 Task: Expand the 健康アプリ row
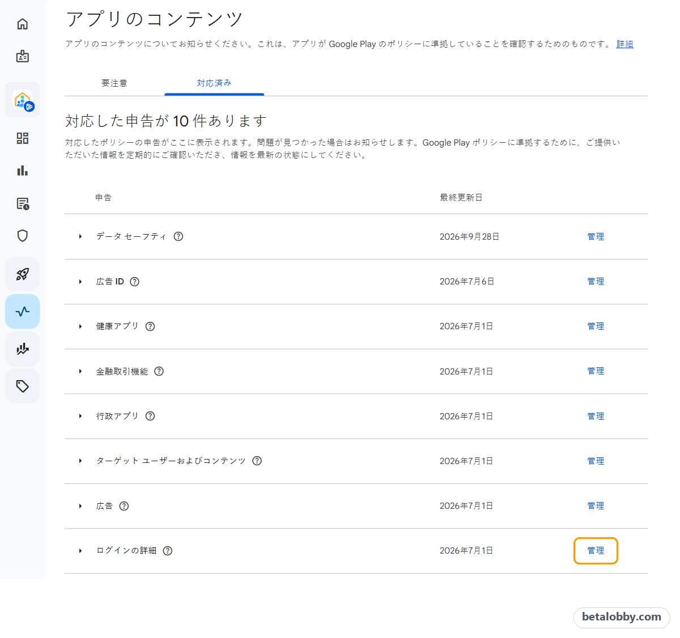pyautogui.click(x=80, y=326)
